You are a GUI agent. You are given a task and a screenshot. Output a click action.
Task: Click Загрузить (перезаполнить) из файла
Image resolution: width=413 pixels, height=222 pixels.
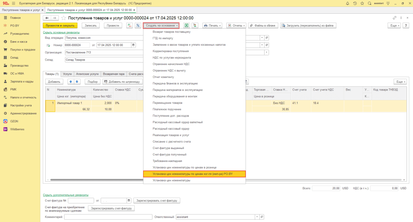coord(308,25)
